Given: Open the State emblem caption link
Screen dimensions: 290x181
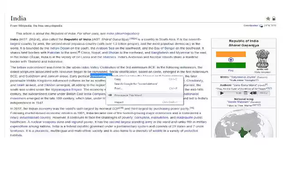Looking at the screenshot, I should [262, 72].
